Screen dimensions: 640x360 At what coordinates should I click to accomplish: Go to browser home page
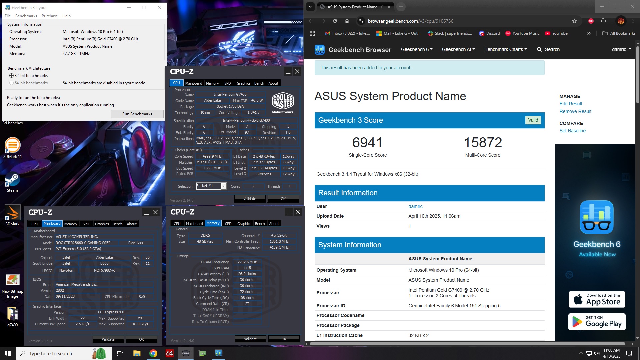(x=347, y=21)
